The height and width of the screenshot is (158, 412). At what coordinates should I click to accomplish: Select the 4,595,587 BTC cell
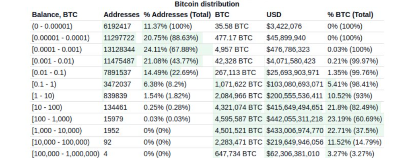239,119
